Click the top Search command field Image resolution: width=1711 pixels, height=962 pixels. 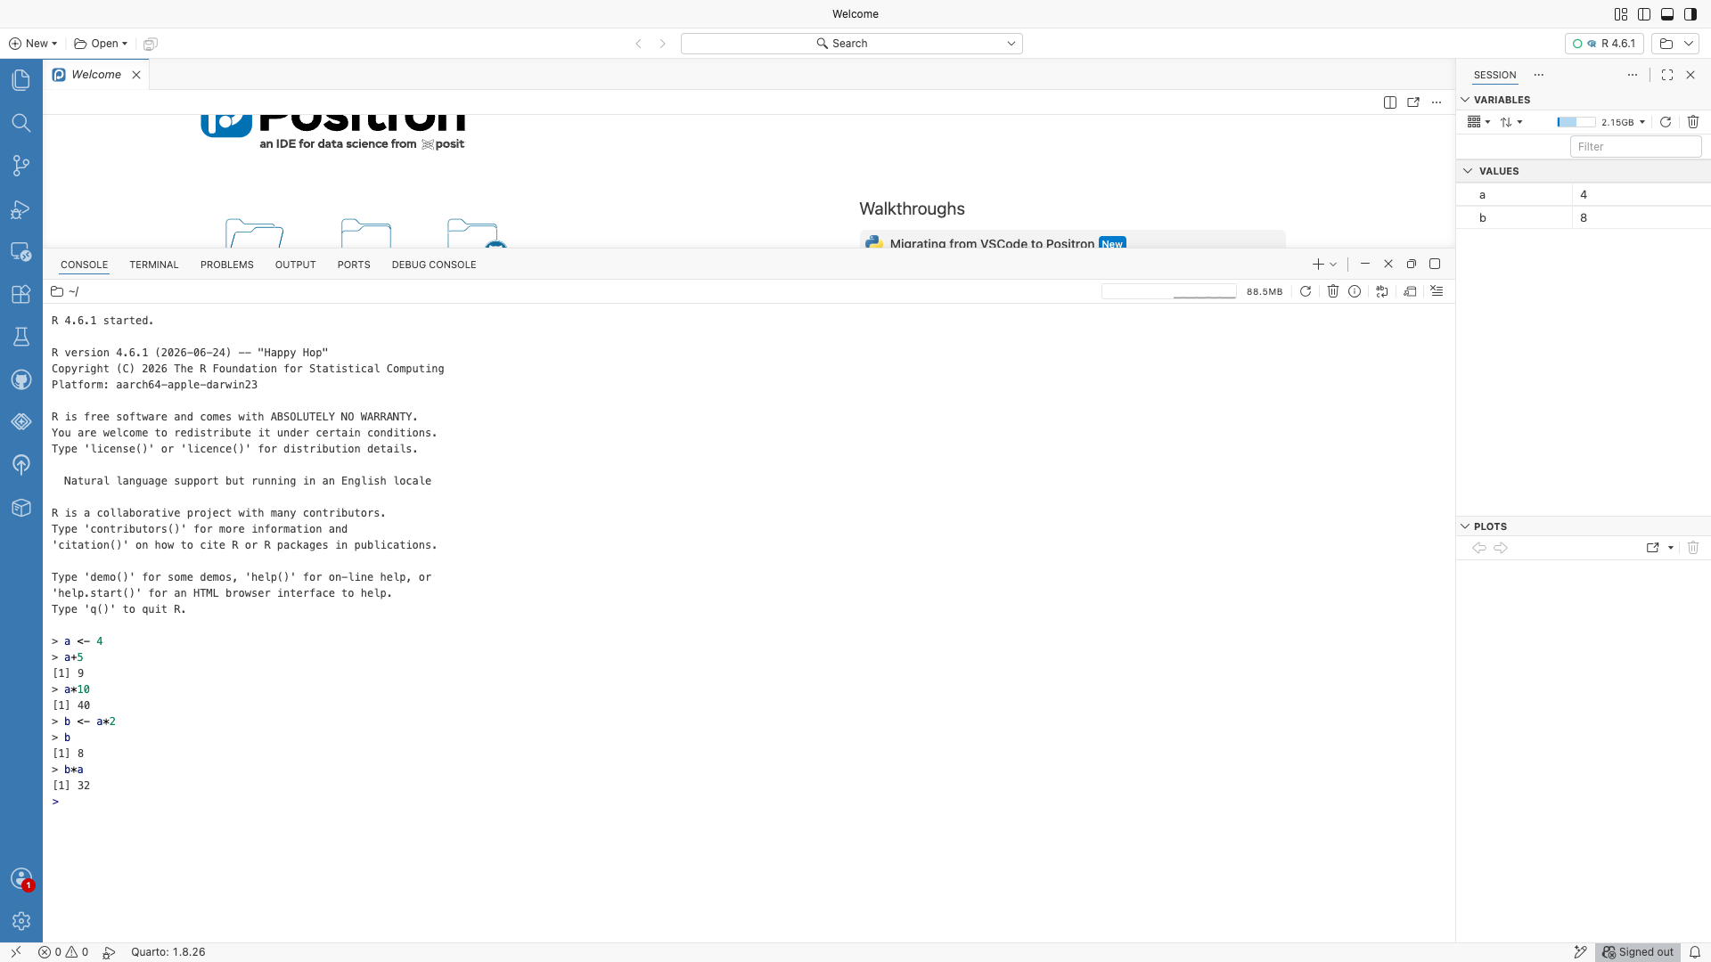click(851, 44)
